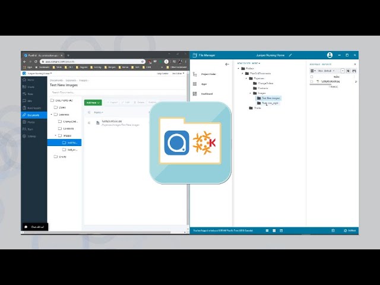Collapse the Images folder in File Manager tree
The height and width of the screenshot is (285, 380).
pos(251,93)
